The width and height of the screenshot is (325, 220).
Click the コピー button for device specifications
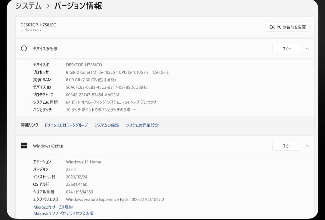[x=286, y=49]
